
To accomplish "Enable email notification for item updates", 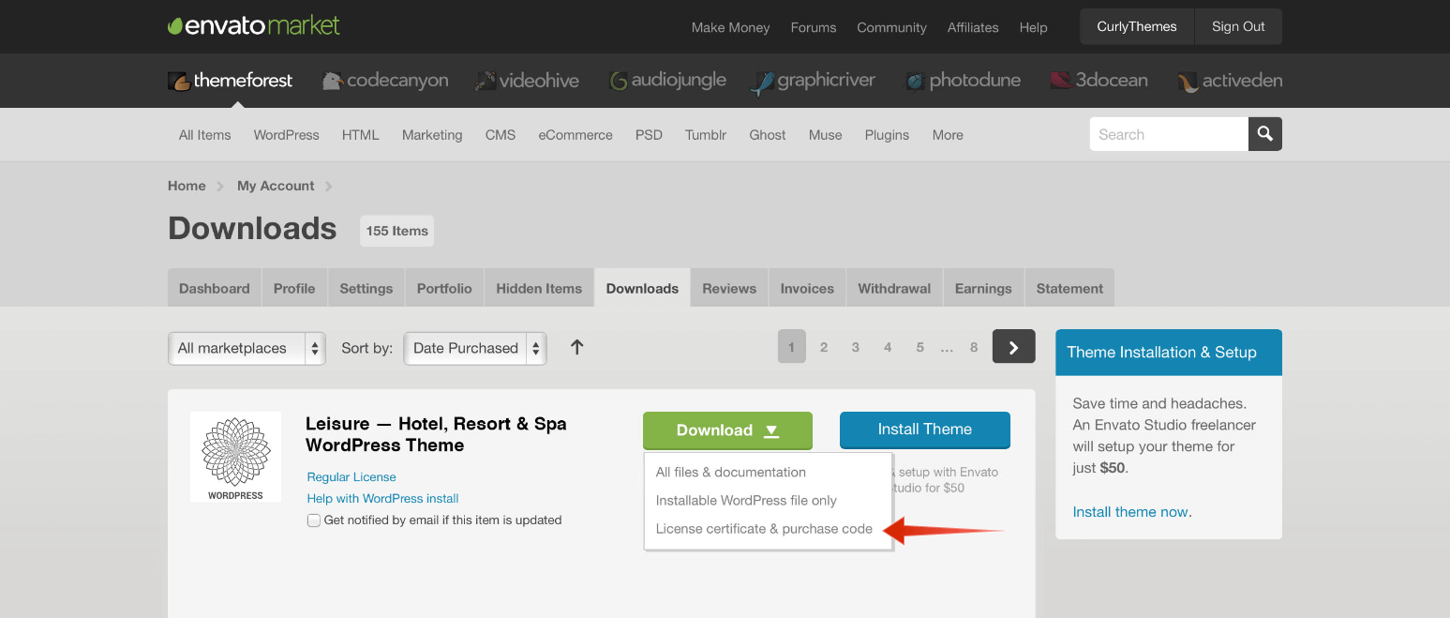I will [x=314, y=520].
